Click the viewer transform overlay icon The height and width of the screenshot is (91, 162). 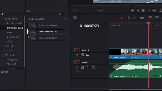click(x=75, y=11)
